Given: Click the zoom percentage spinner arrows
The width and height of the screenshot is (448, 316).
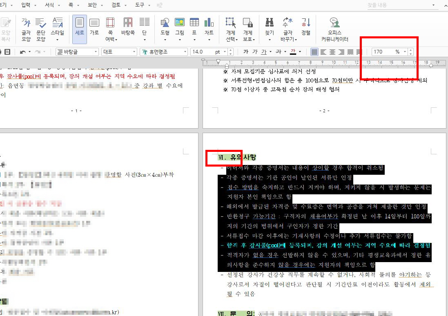Looking at the screenshot, I should (x=410, y=52).
